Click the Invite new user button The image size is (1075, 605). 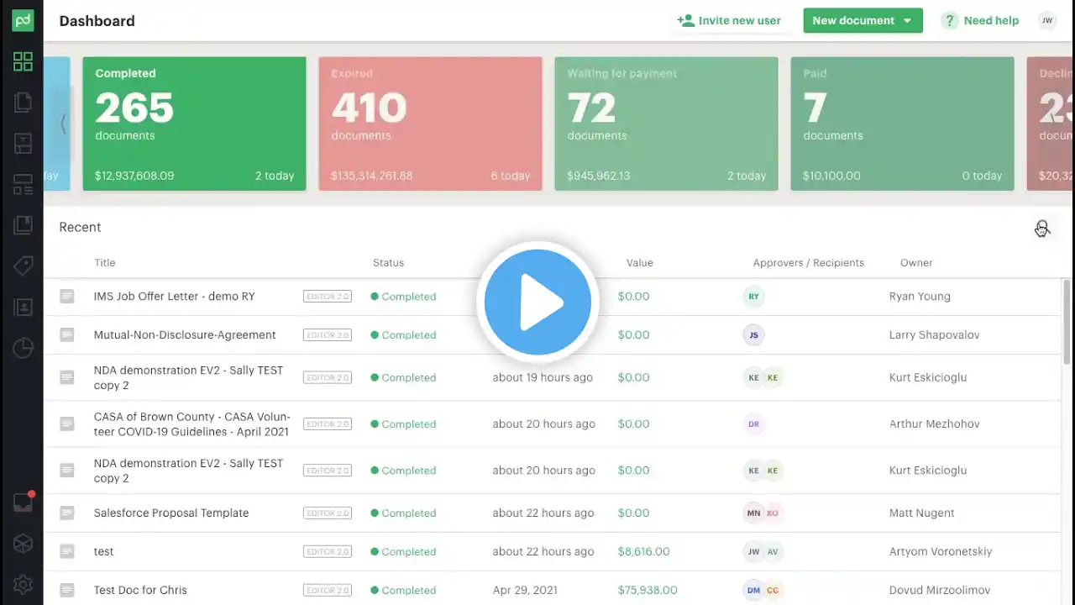point(730,21)
